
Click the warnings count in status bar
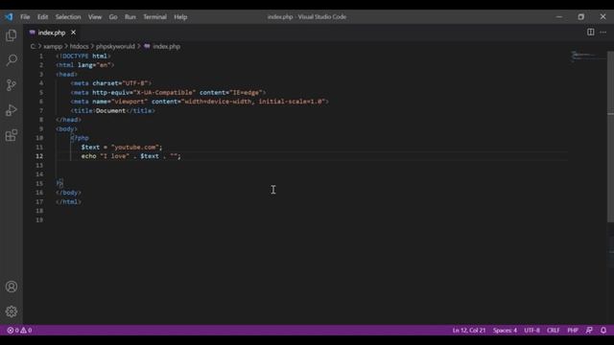pyautogui.click(x=26, y=331)
